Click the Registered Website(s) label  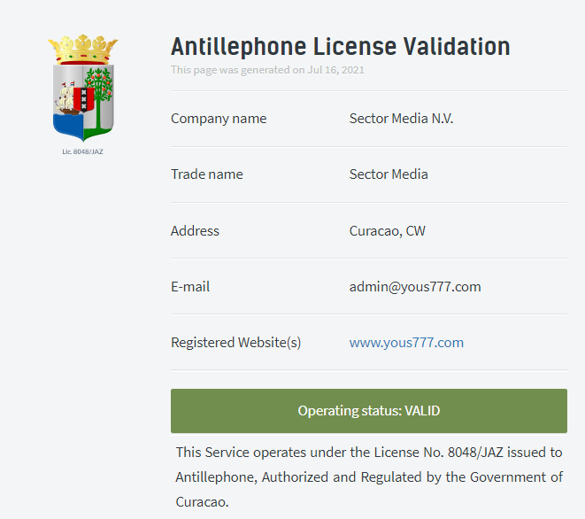click(x=235, y=343)
